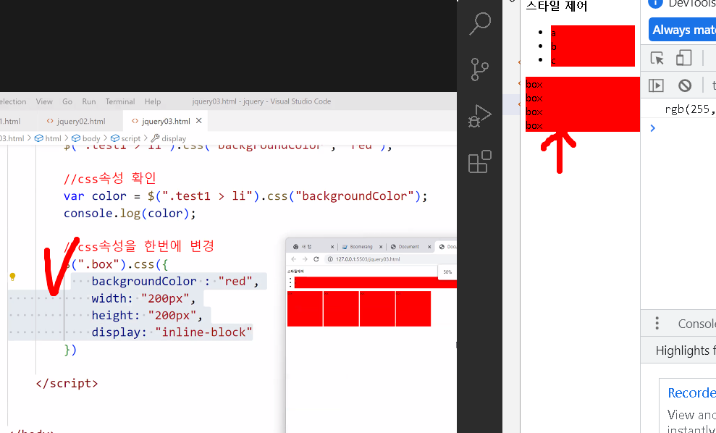Open the Run and Debug view icon
This screenshot has width=716, height=433.
pos(479,116)
